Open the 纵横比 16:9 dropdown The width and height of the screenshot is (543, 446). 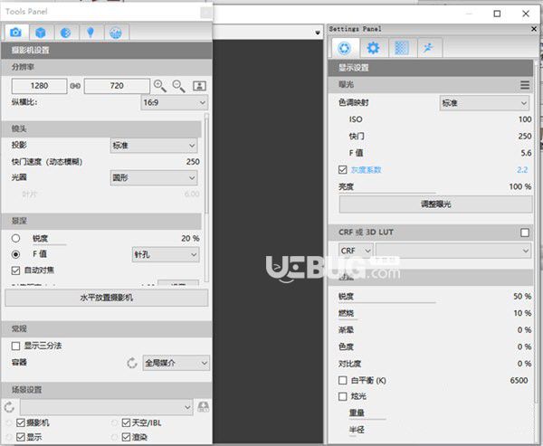(175, 103)
